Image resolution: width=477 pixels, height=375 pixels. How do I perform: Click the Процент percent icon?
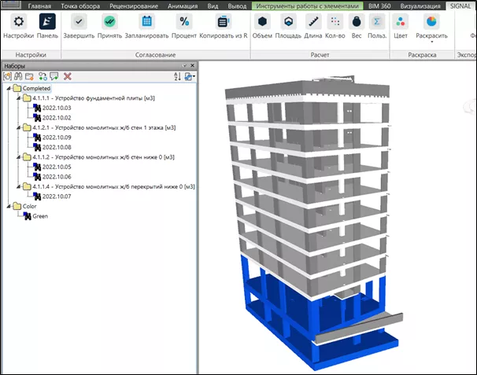point(184,22)
